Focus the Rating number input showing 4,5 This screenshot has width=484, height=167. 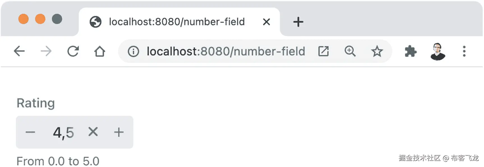coord(63,132)
